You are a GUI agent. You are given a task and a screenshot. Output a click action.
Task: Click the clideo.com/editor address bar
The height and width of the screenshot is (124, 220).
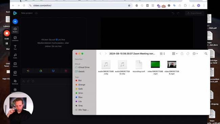tap(80, 5)
